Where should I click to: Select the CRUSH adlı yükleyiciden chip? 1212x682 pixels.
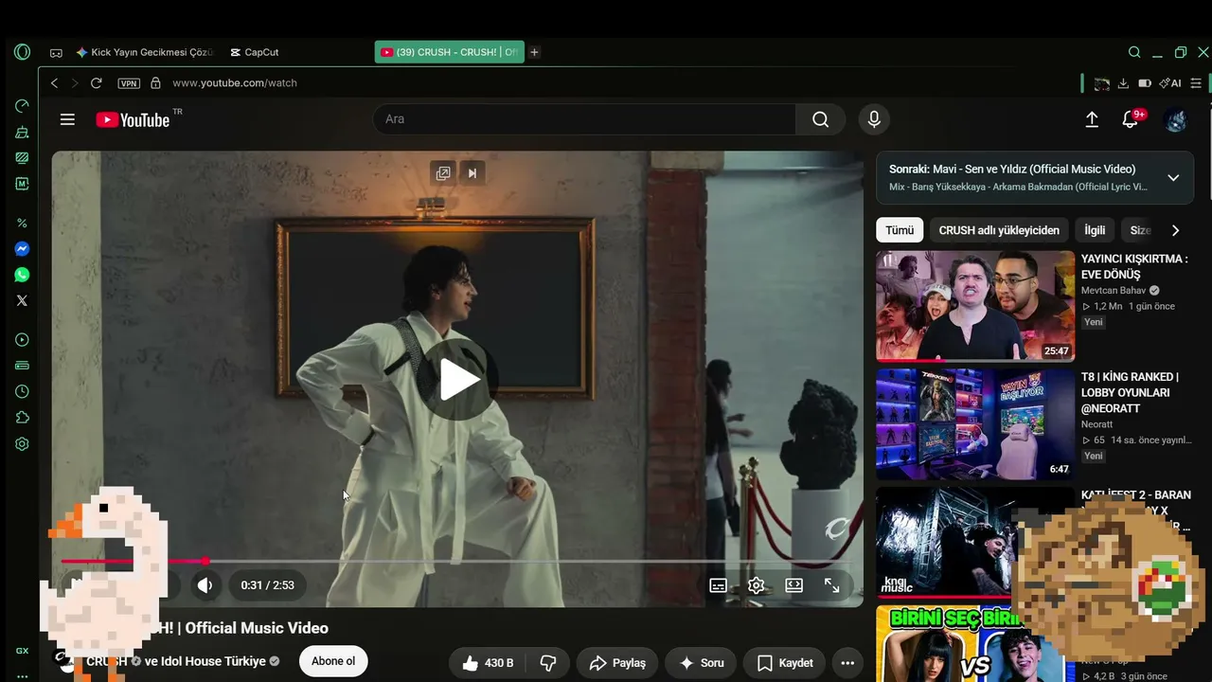pos(999,230)
